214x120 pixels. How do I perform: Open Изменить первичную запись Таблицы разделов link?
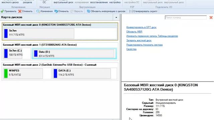coord(152,36)
